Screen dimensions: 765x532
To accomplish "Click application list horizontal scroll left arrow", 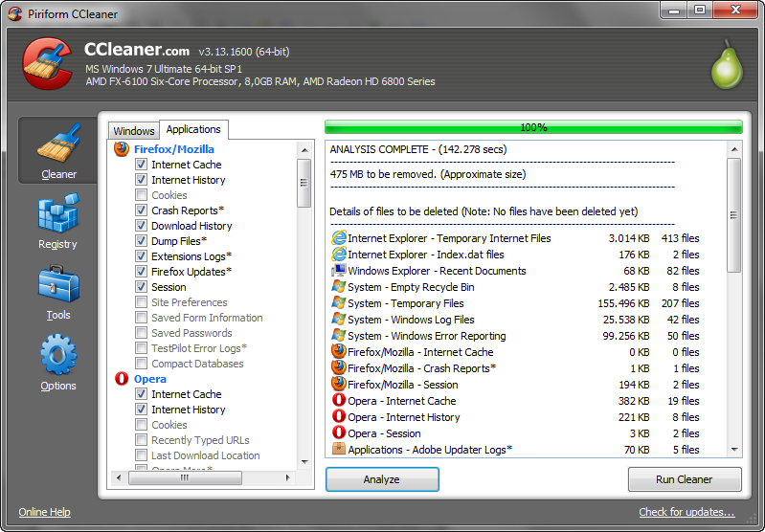I will 119,477.
